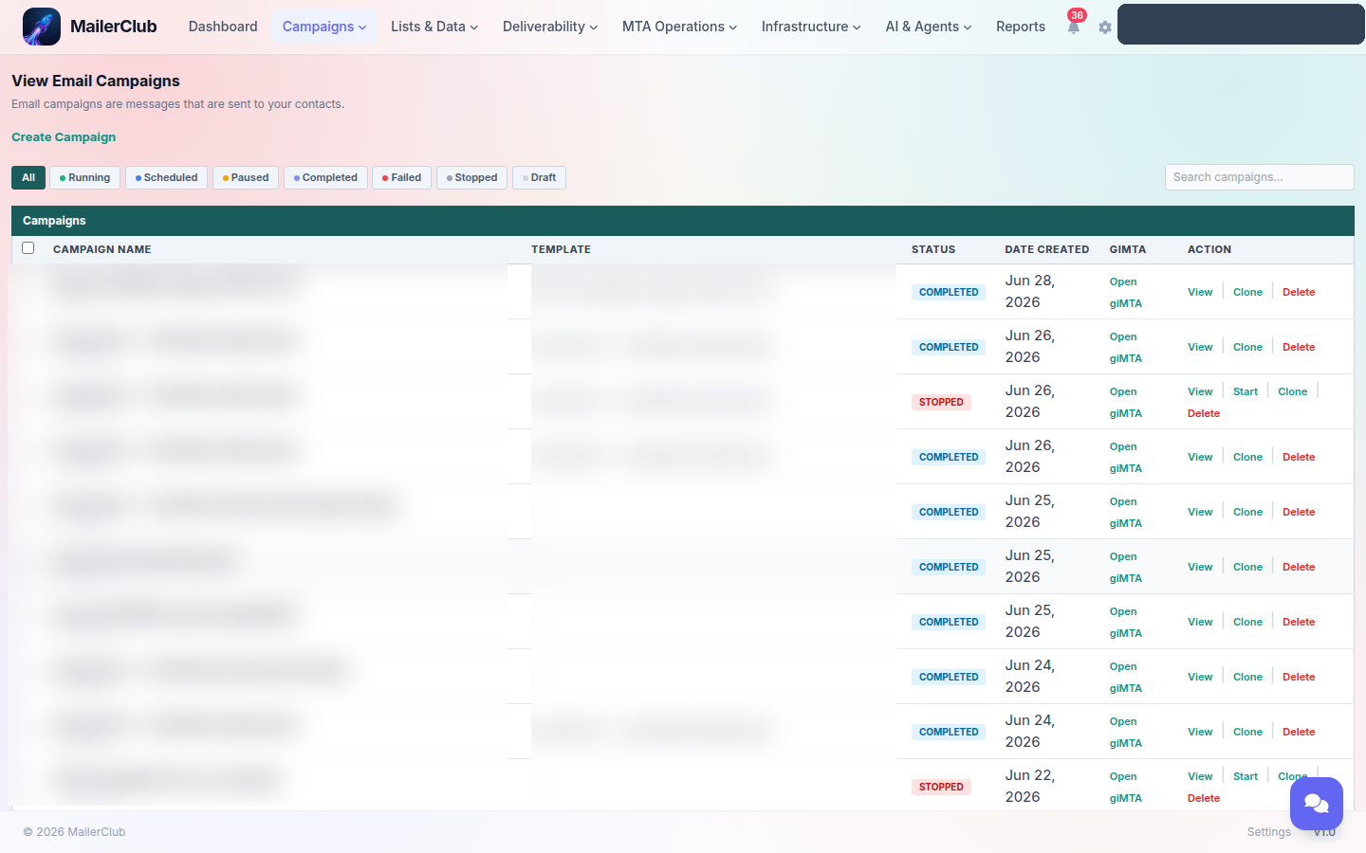This screenshot has width=1366, height=853.
Task: Expand the Lists & Data menu
Action: (x=434, y=27)
